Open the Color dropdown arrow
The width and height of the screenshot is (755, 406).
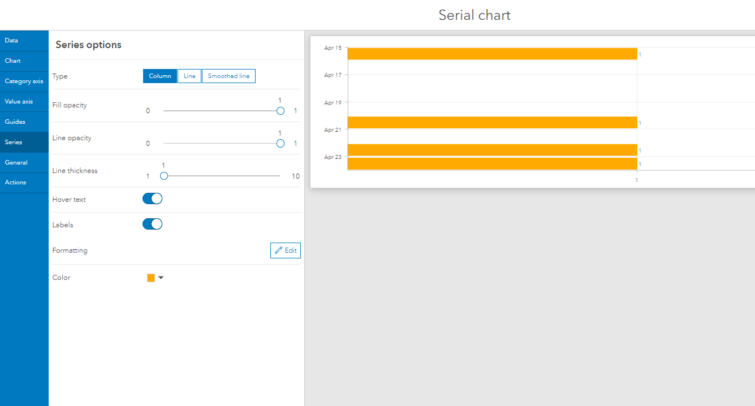[x=161, y=277]
